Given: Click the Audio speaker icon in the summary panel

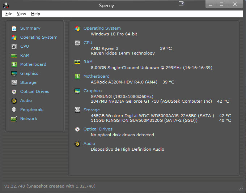Looking at the screenshot, I should click(77, 144).
